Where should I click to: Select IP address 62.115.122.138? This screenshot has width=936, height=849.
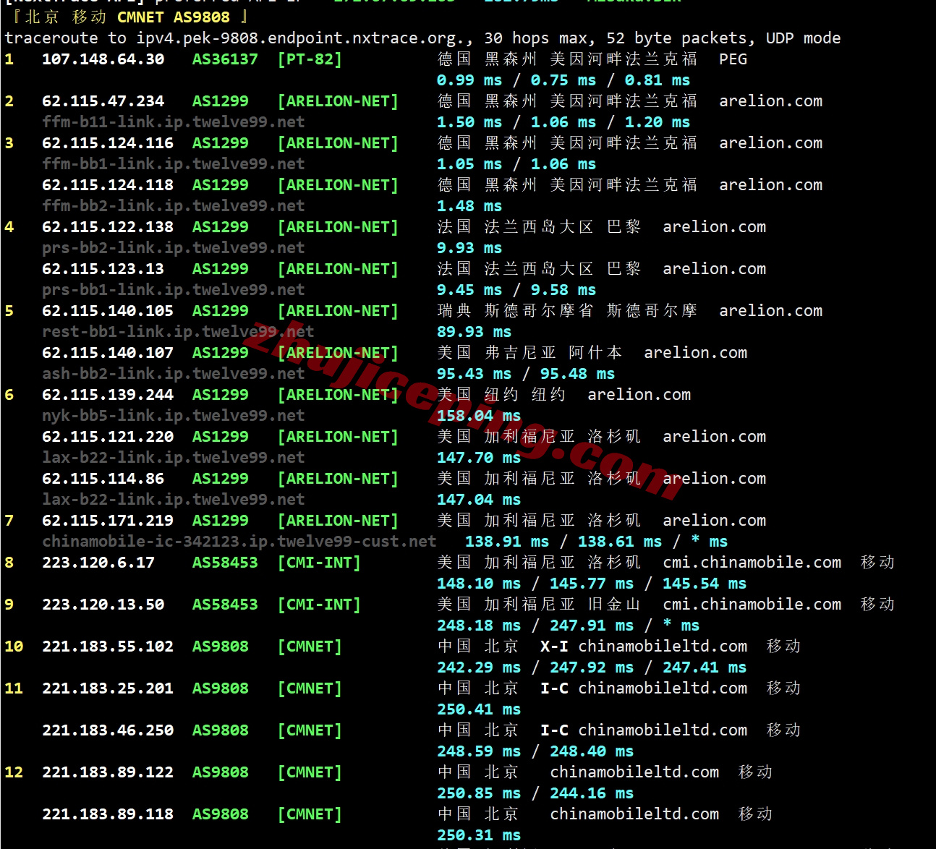click(x=108, y=227)
